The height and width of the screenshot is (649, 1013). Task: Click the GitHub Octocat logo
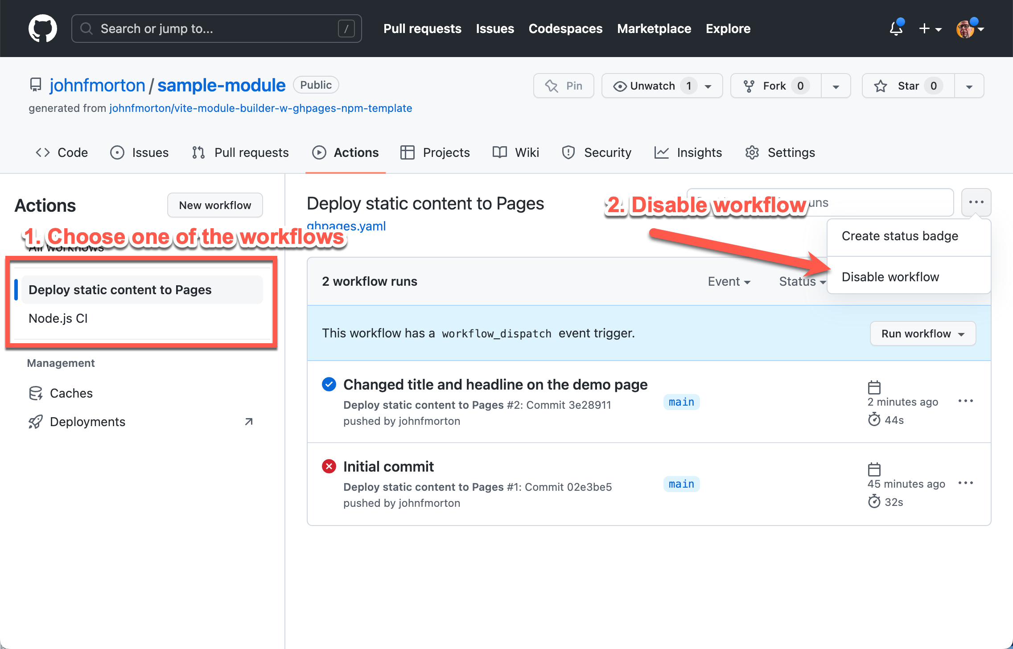coord(42,29)
